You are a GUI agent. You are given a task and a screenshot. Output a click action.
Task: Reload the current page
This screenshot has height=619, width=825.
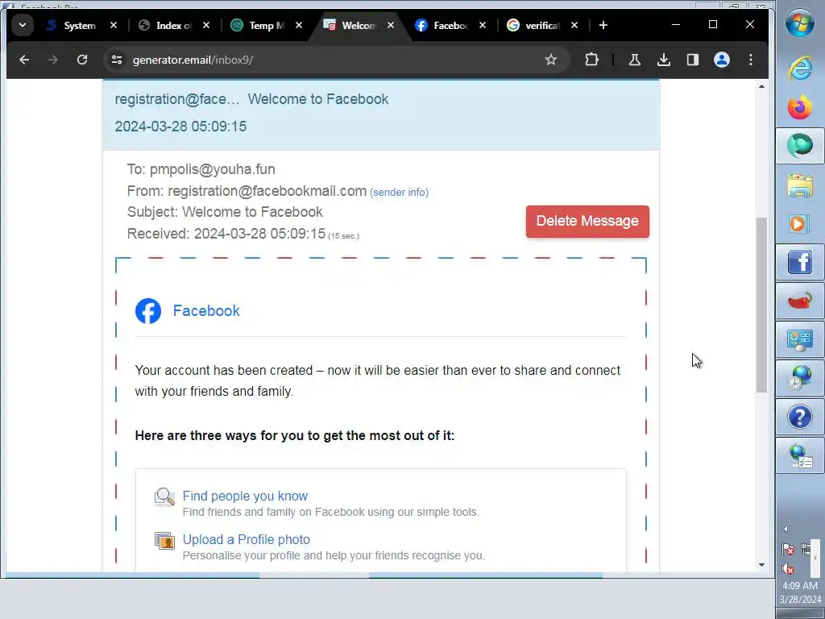point(82,60)
